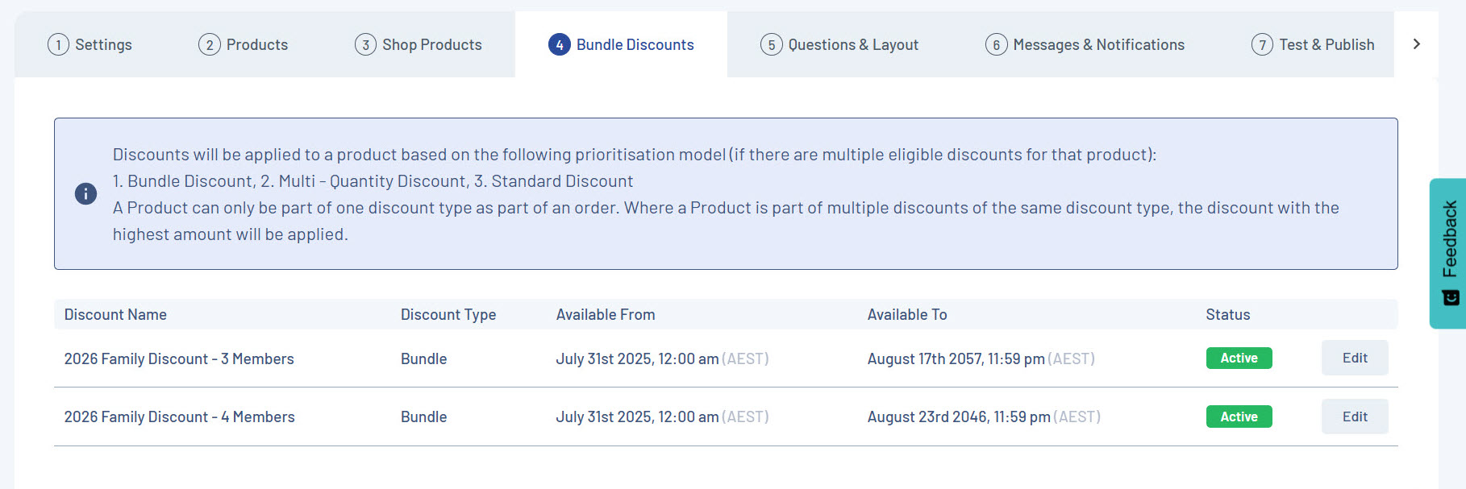The width and height of the screenshot is (1466, 489).
Task: Open Questions & Layout tab
Action: point(839,45)
